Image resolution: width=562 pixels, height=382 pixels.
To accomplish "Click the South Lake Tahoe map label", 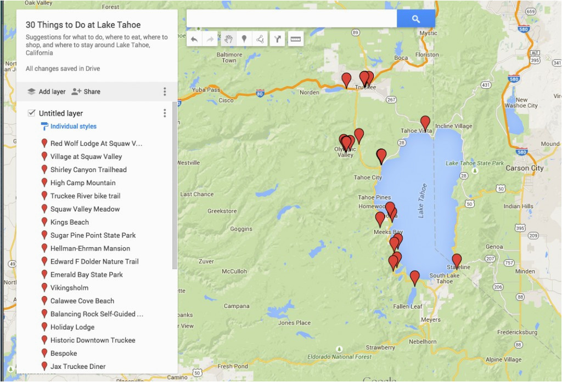I will pos(445,278).
